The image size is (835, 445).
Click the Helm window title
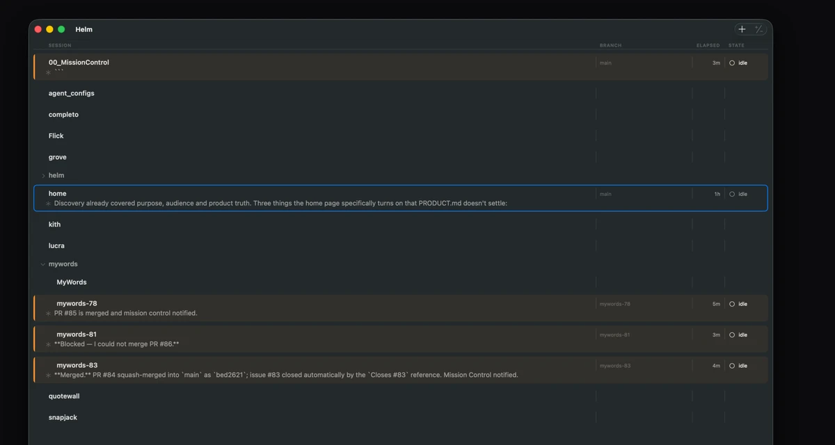(x=84, y=29)
